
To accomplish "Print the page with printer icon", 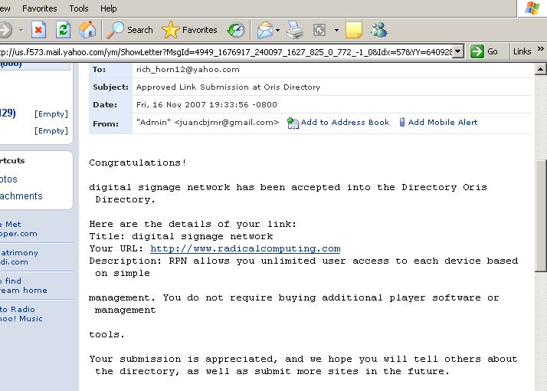I will pos(295,30).
